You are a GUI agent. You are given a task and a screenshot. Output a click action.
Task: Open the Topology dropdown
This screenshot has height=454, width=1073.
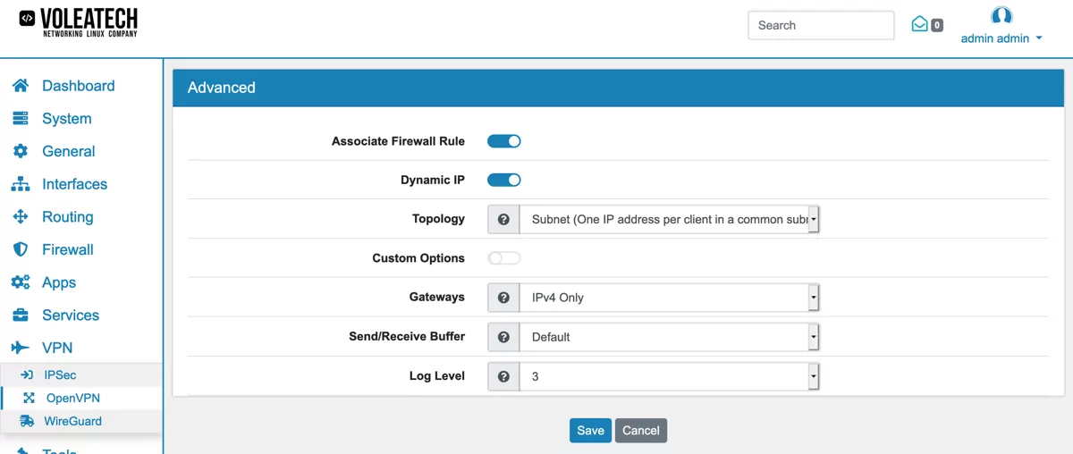pyautogui.click(x=669, y=219)
